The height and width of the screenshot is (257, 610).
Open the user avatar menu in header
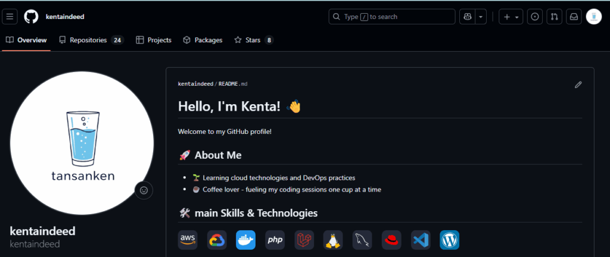pyautogui.click(x=594, y=17)
